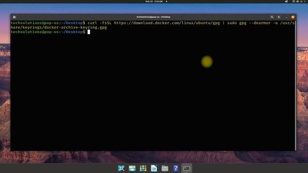Screen dimensions: 308x173
Task: Select the Terminal icon in the dock
Action: (187, 168)
